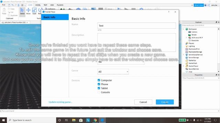Click the Undo arrow in quick access bar
This screenshot has width=220, height=123.
pyautogui.click(x=12, y=5)
